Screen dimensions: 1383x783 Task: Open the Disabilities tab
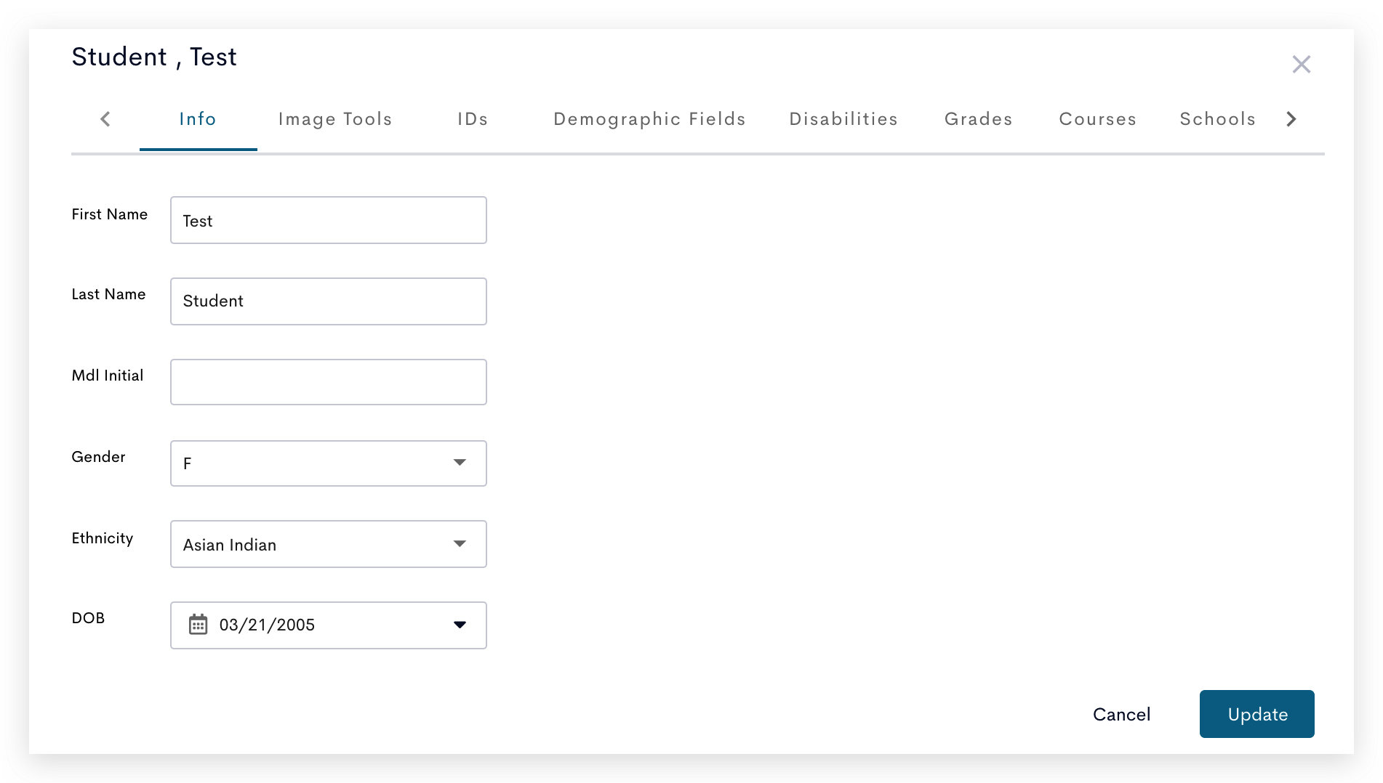pos(843,119)
